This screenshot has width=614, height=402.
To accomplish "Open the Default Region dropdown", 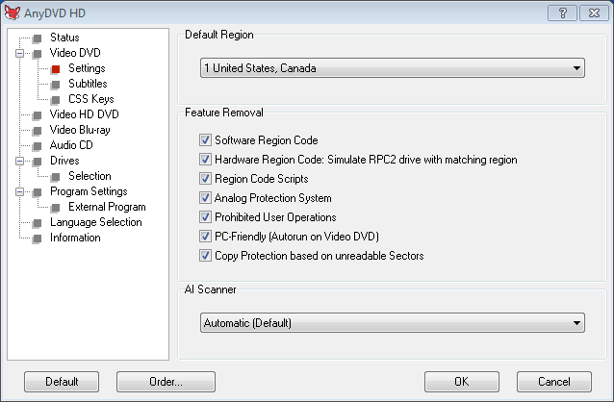I will point(392,68).
